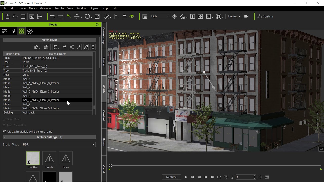This screenshot has width=324, height=182.
Task: Select the Wall_3_NYS4_Store_3_Interior material row
Action: point(48,100)
